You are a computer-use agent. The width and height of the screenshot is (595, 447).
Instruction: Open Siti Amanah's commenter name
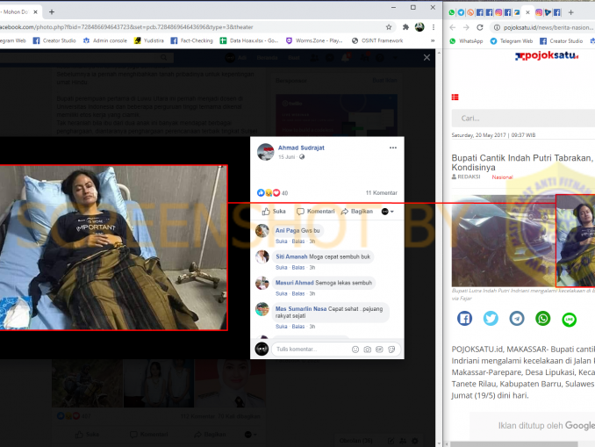(x=291, y=256)
